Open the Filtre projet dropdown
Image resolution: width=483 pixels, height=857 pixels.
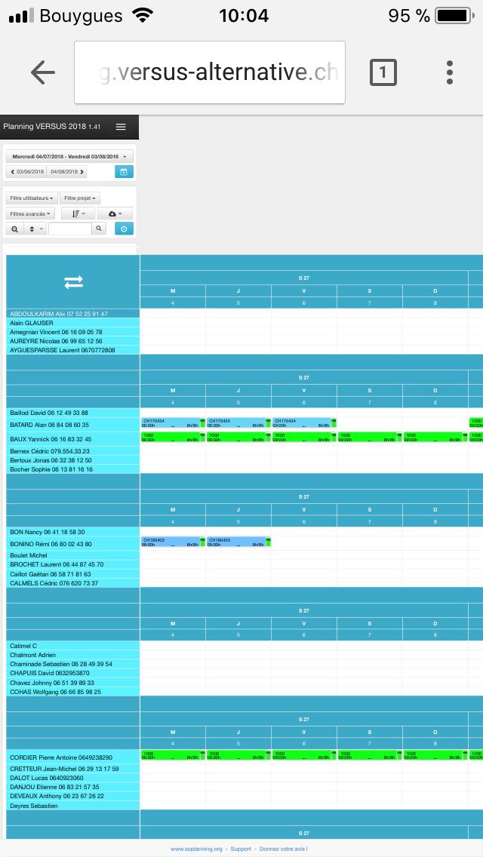80,198
